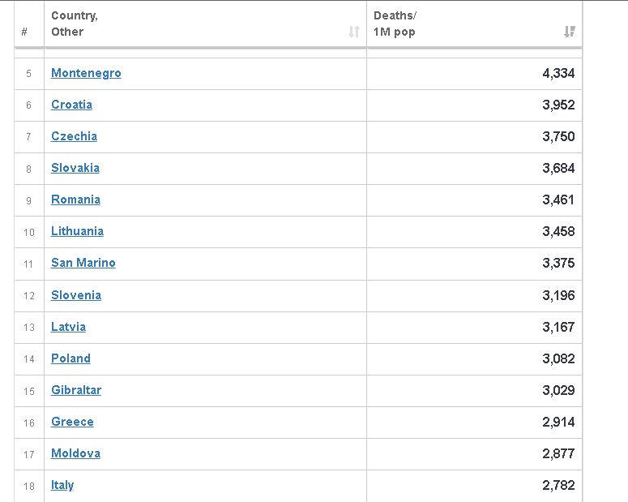Select the Lithuania link
The height and width of the screenshot is (502, 628).
click(77, 231)
